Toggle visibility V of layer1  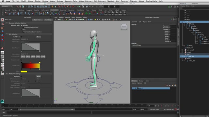[133, 88]
